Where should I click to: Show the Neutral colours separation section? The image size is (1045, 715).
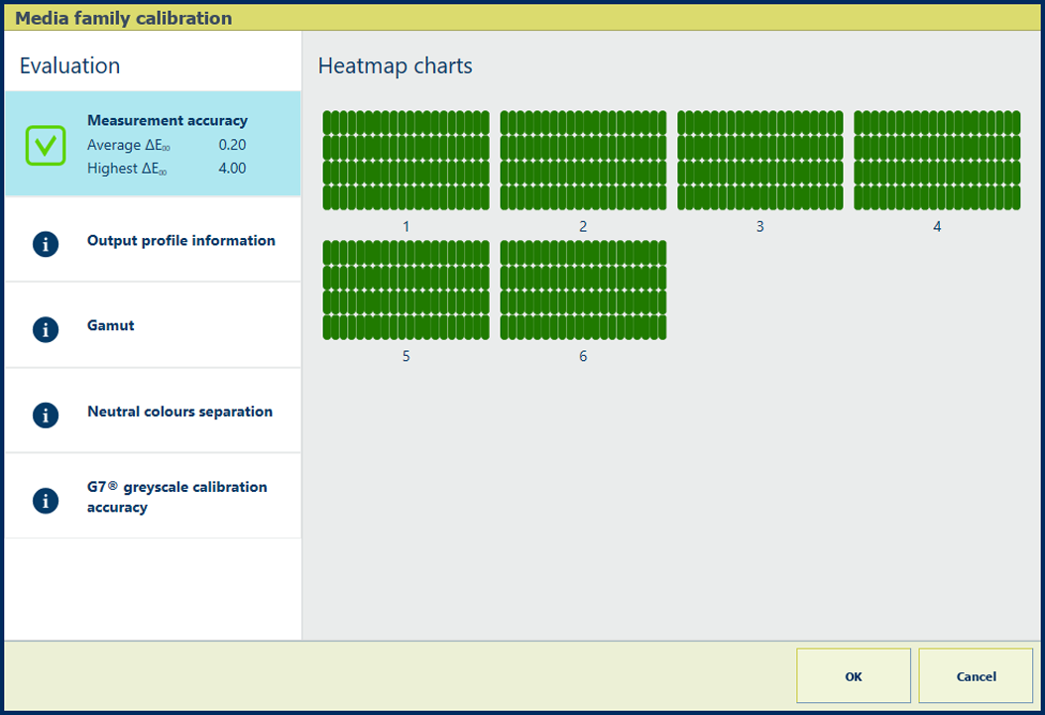point(179,412)
